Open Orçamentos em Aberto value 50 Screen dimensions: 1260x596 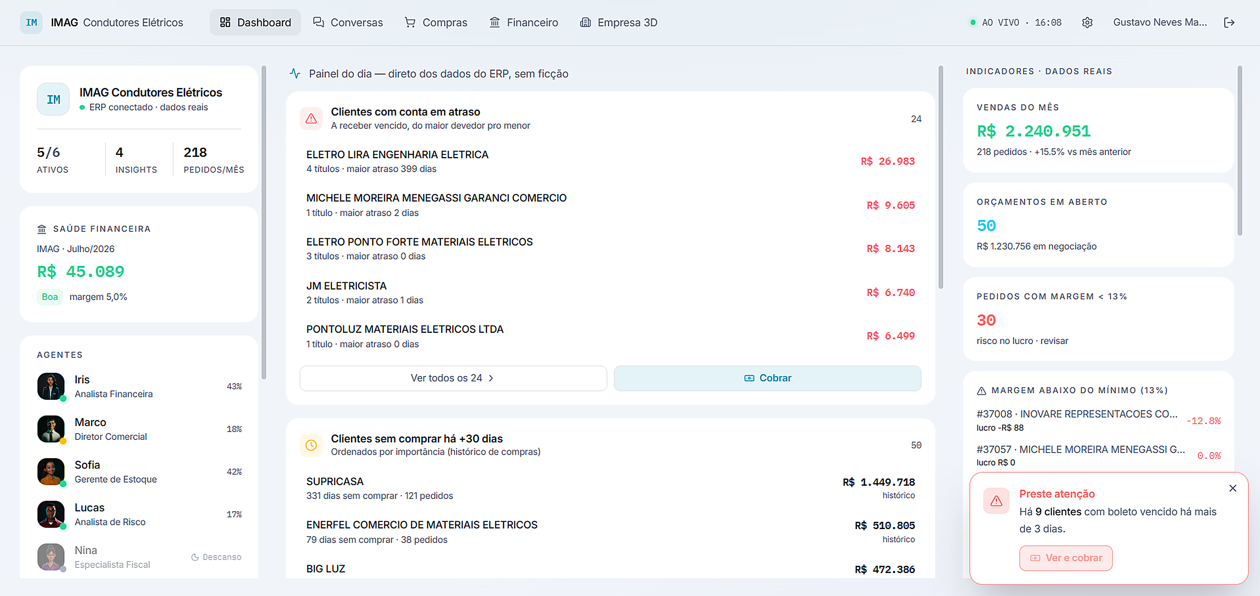(986, 226)
